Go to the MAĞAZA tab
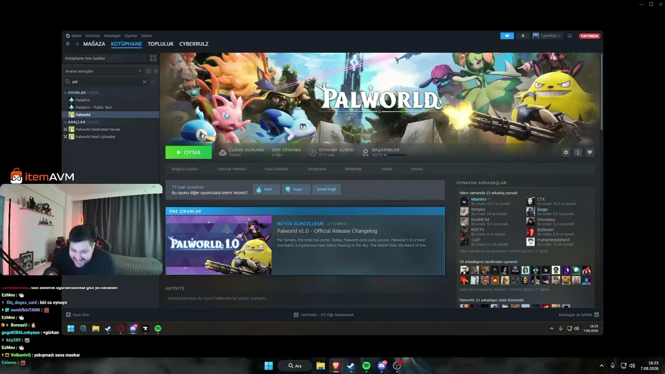 pyautogui.click(x=94, y=44)
